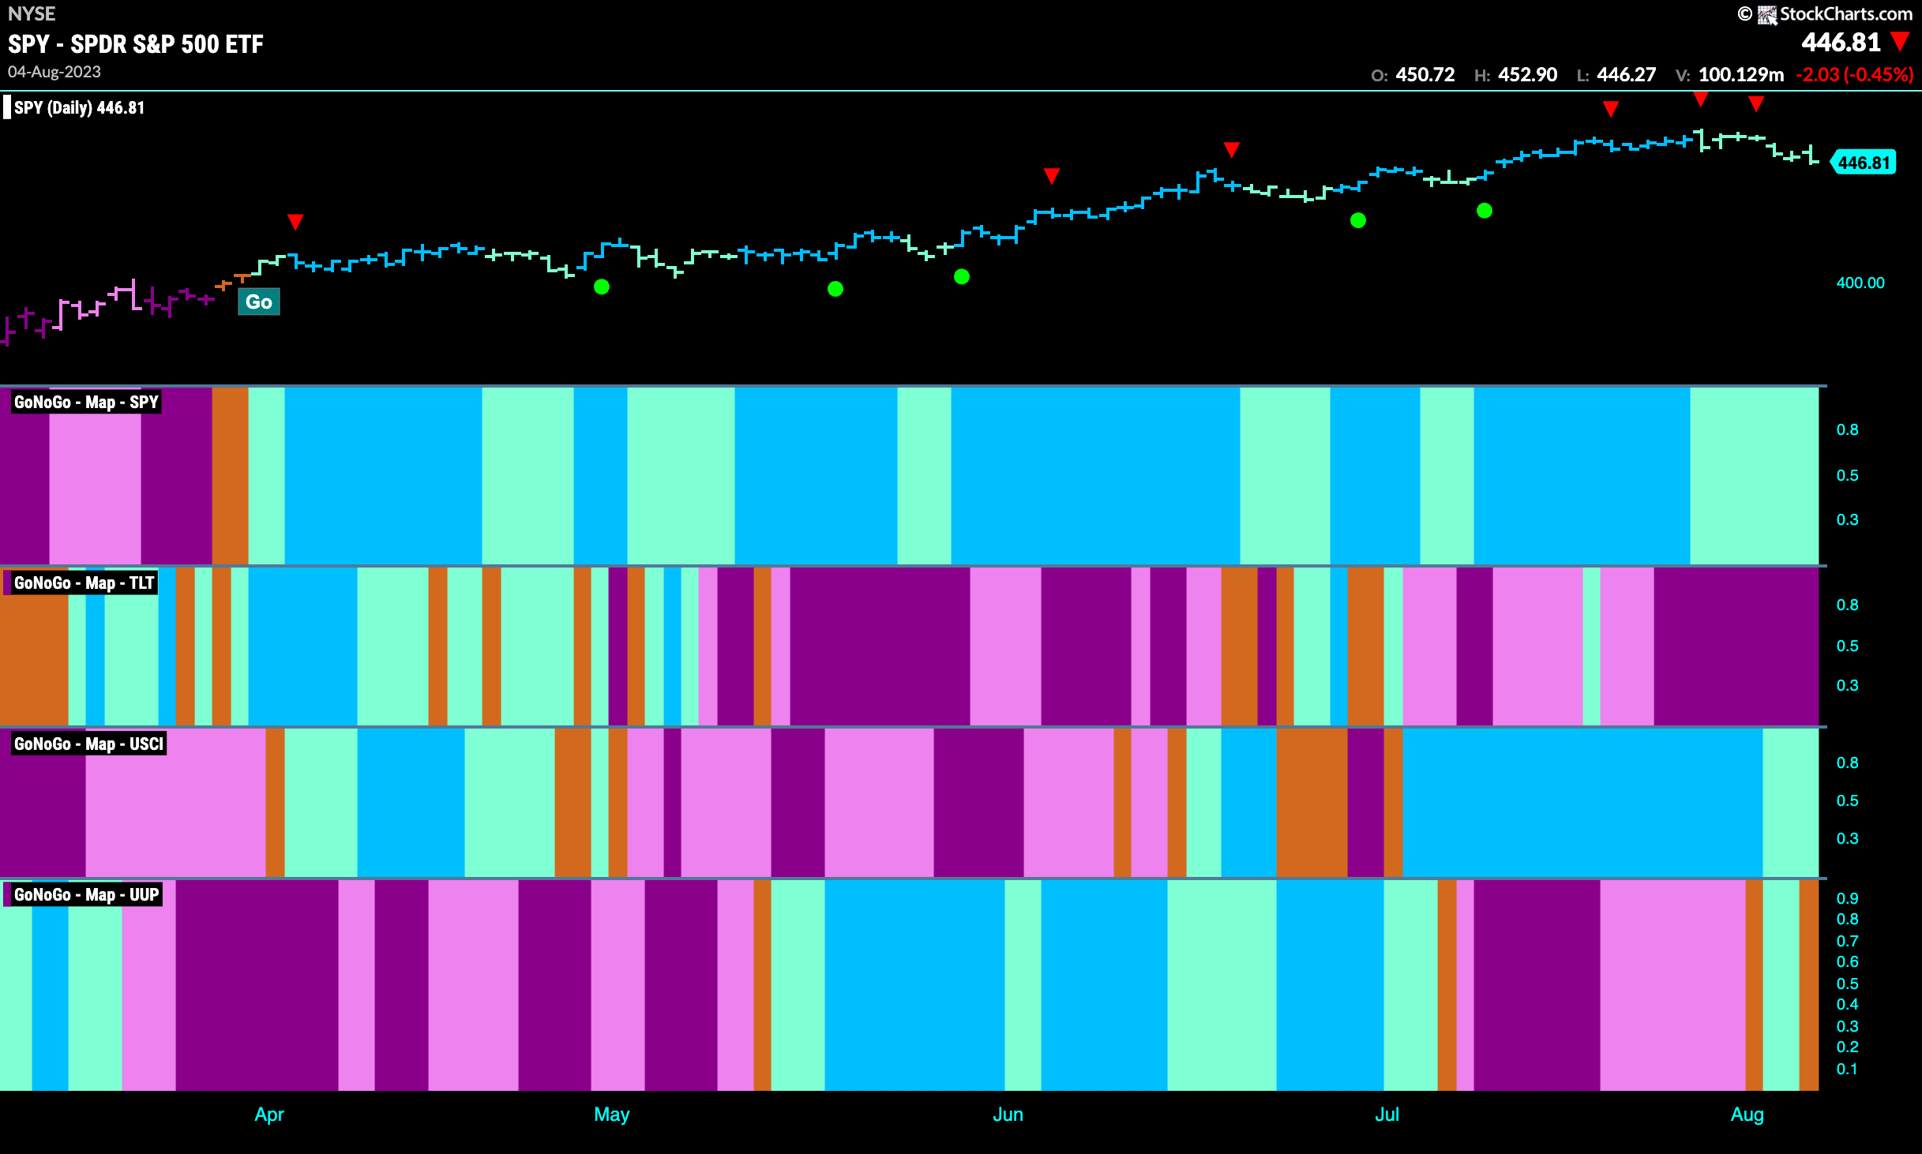Viewport: 1922px width, 1154px height.
Task: Click the green dot marker in early July
Action: (x=1485, y=211)
